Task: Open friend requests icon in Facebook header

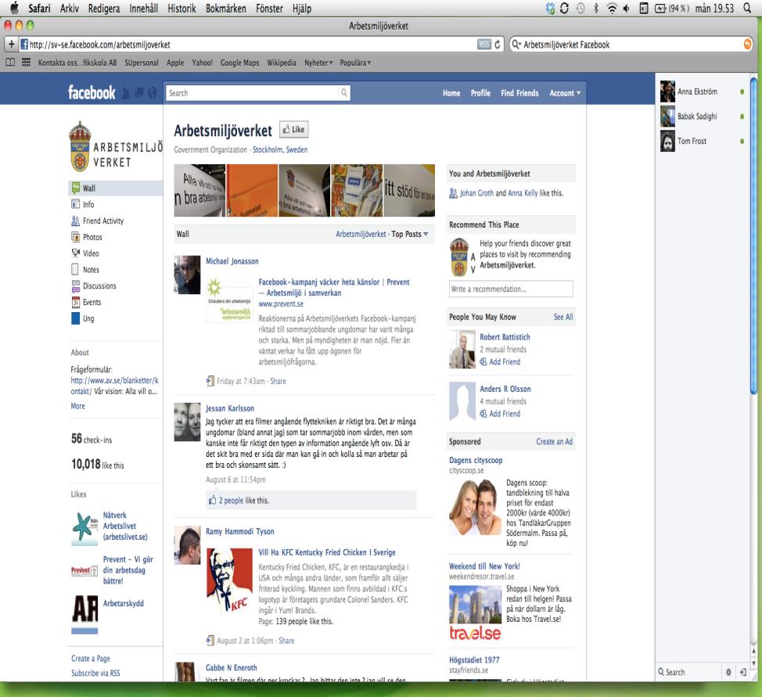Action: 126,93
